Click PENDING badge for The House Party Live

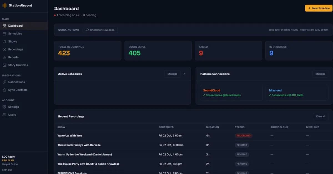click(x=242, y=164)
